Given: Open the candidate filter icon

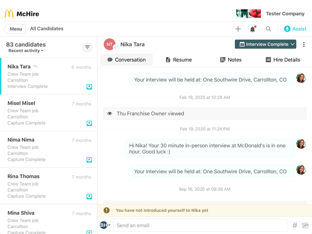Looking at the screenshot, I should click(87, 47).
